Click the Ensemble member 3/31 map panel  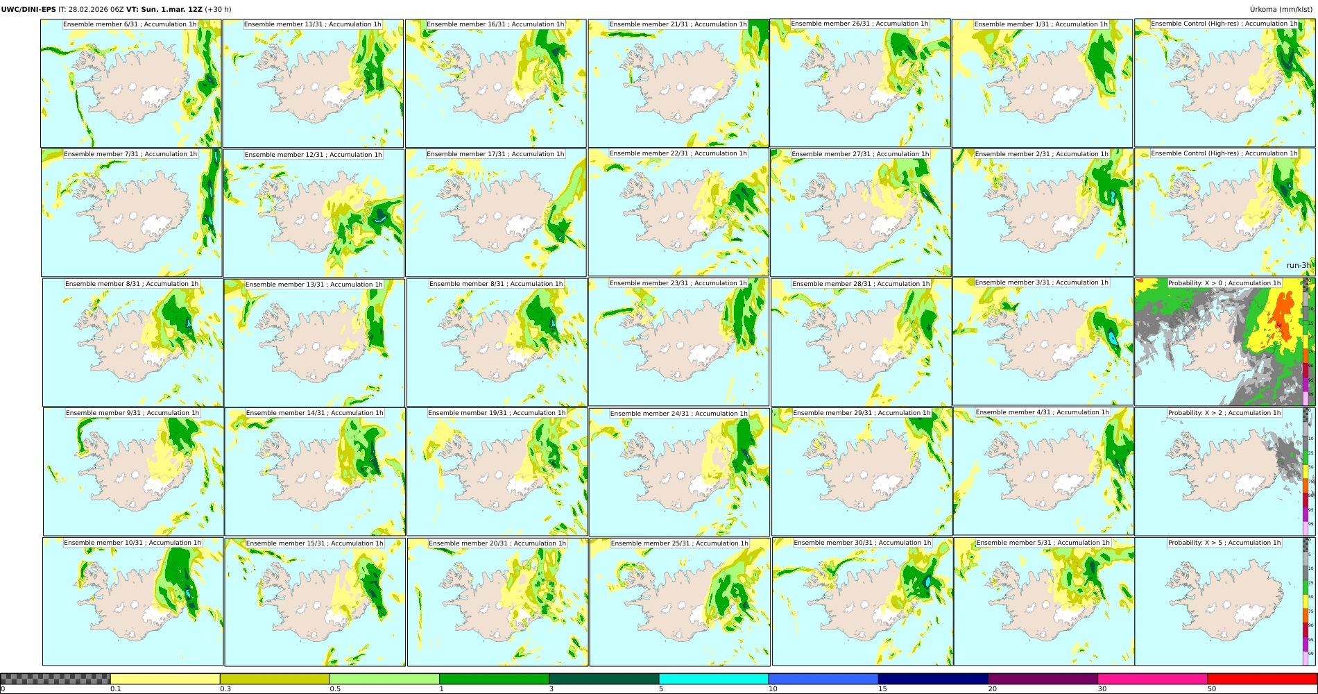coord(1043,341)
